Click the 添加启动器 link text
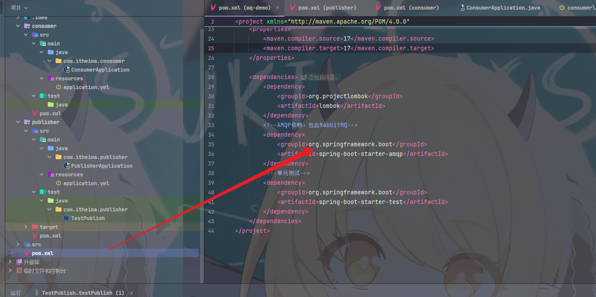This screenshot has height=297, width=596. coord(323,77)
